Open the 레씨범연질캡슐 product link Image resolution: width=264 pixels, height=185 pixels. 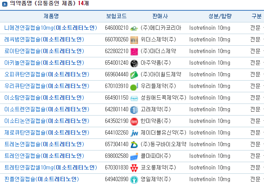[x=44, y=39]
